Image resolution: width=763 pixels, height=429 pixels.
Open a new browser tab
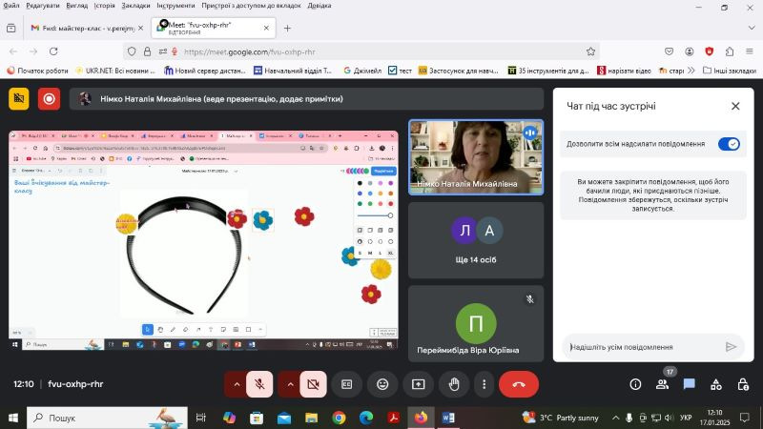[x=287, y=29]
